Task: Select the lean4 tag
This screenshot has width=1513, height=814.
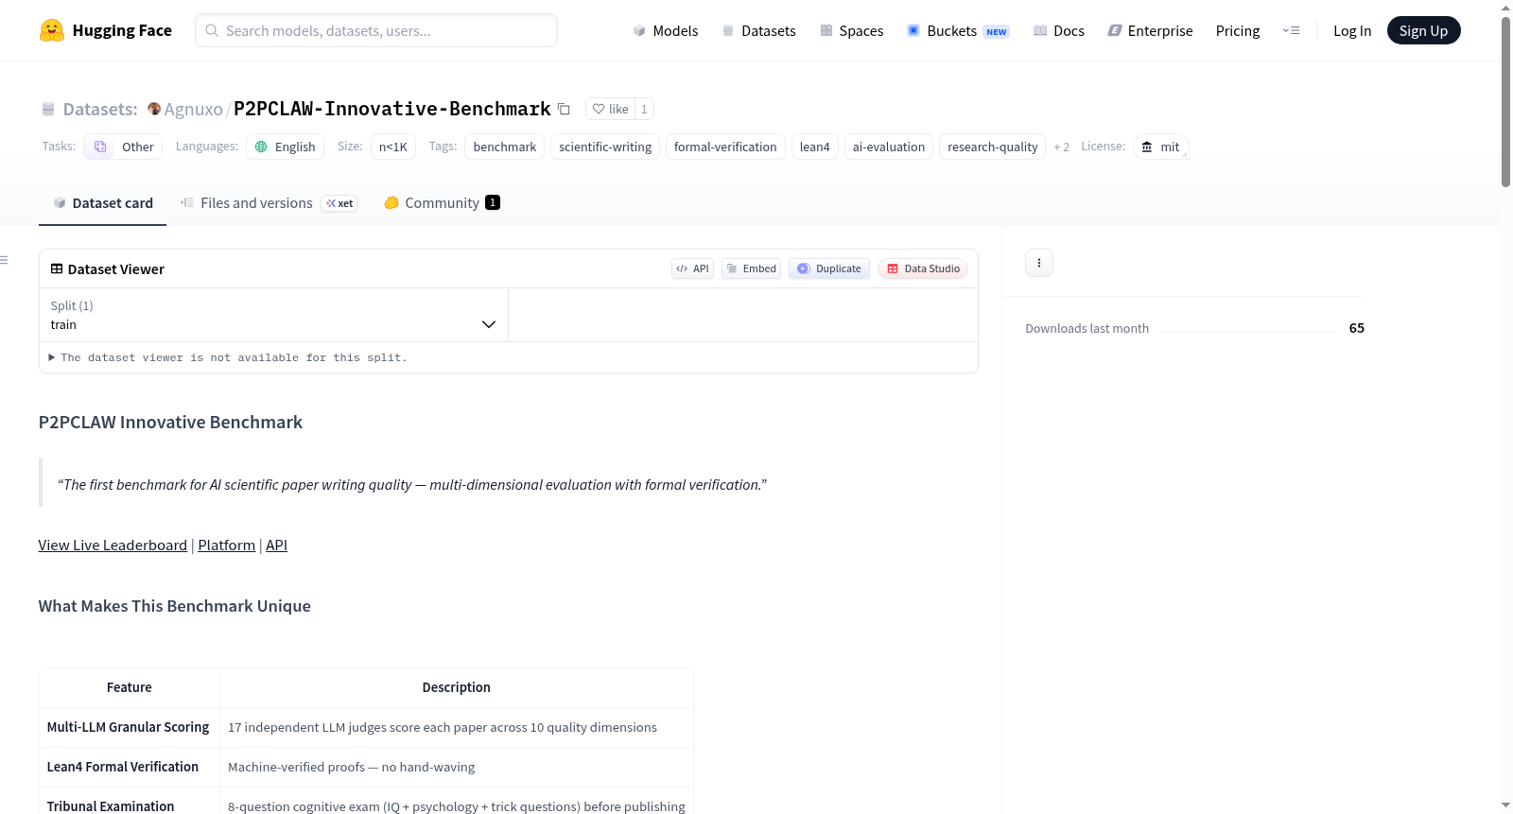Action: tap(815, 147)
